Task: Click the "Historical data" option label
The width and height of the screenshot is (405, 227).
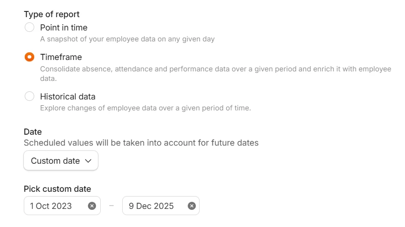Action: click(67, 97)
